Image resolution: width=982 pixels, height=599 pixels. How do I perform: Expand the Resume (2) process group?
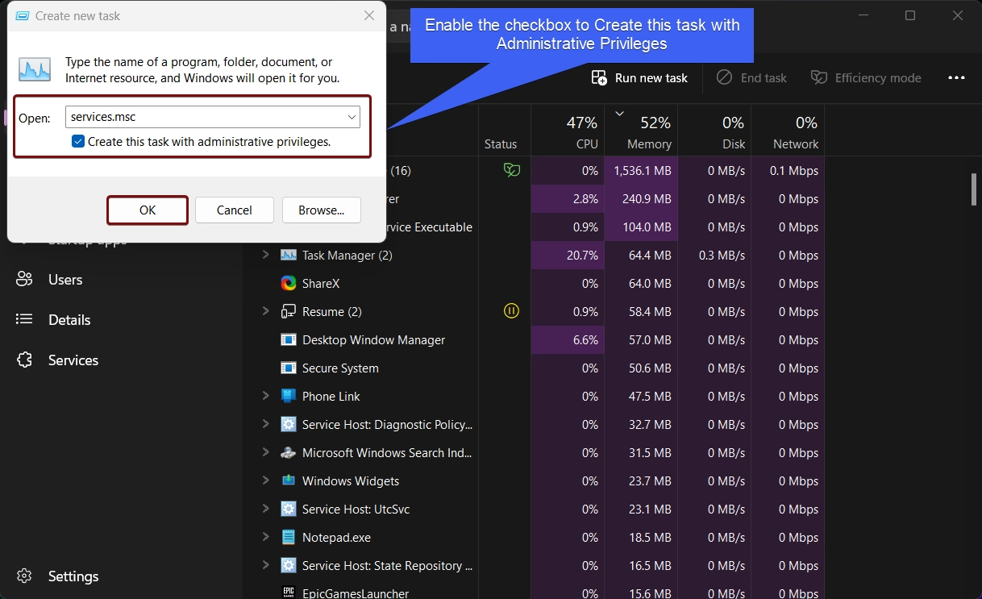tap(265, 311)
